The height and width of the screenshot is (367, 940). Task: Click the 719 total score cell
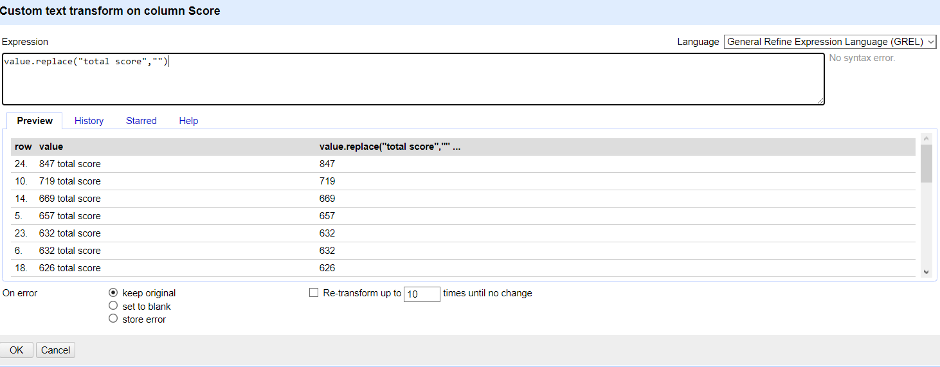click(69, 181)
